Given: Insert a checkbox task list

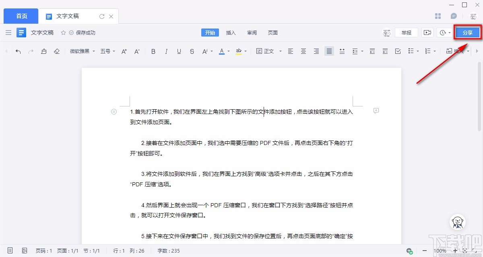Looking at the screenshot, I should point(398,51).
